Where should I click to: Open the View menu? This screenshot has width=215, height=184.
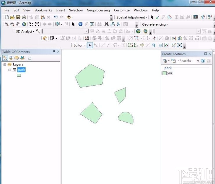point(27,10)
